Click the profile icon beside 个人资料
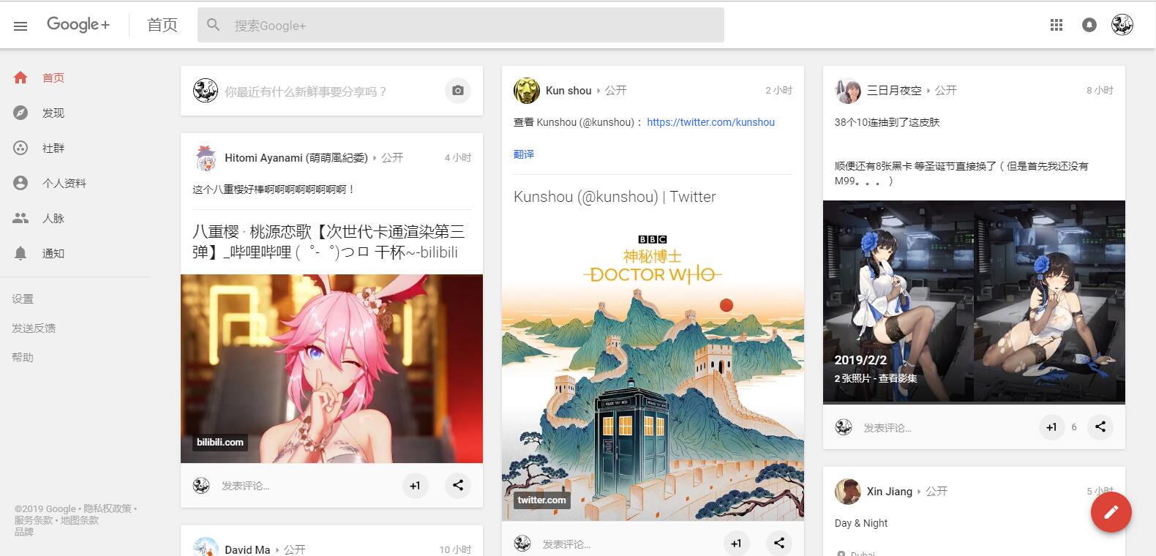Screen dimensions: 1156x556 20,183
